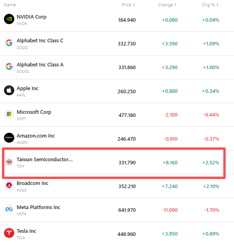Click Tesla percent change +0.89%
This screenshot has width=234, height=245.
pos(211,234)
